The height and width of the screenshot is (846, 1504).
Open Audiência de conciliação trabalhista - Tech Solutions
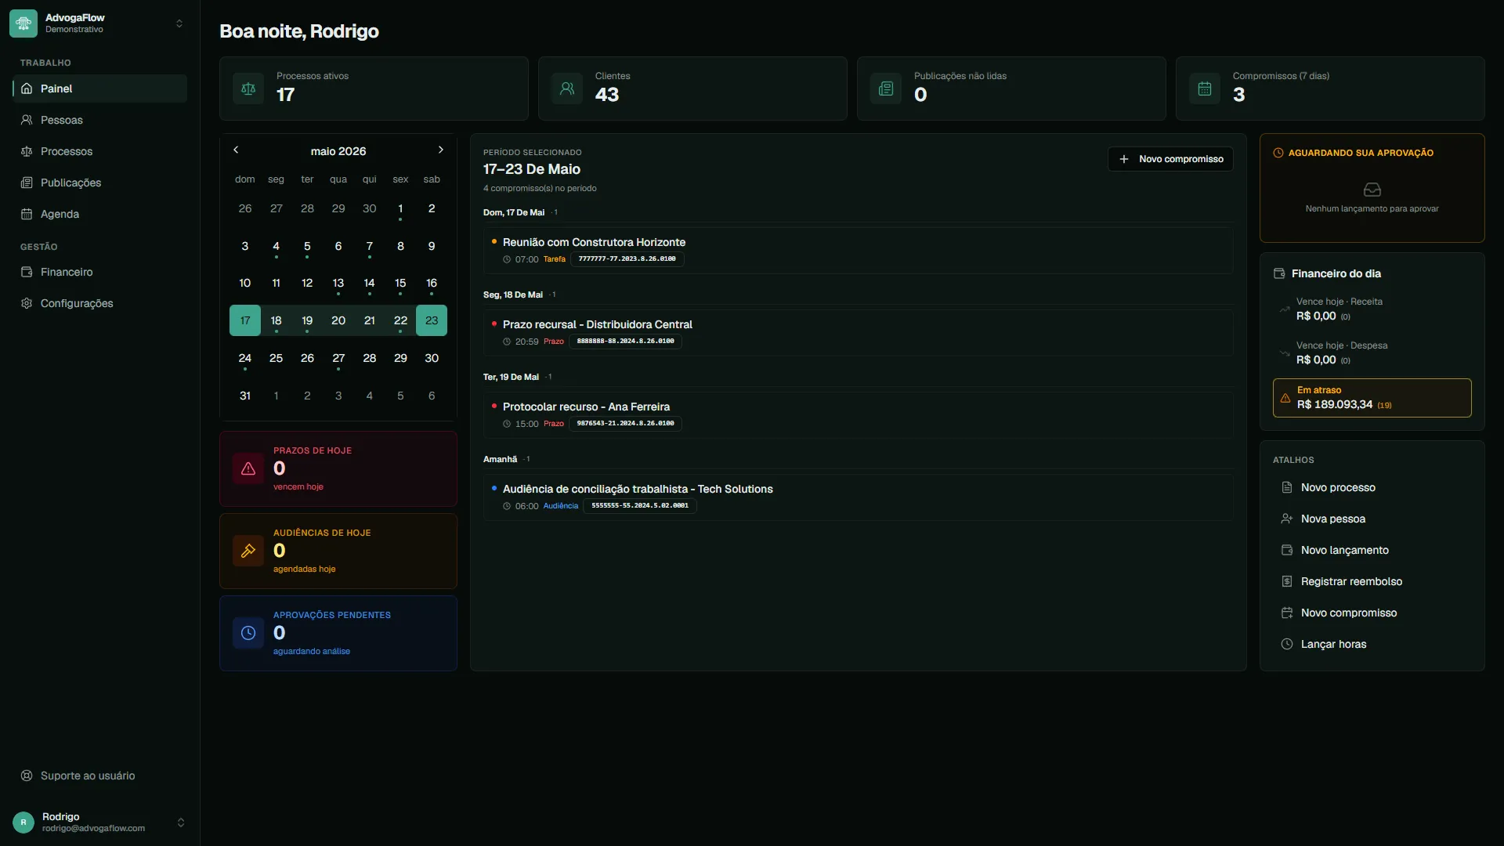tap(858, 497)
